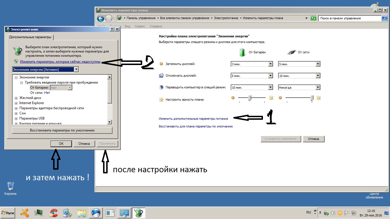Expand the 'Жесткий диск' tree node
390x219 pixels.
16,98
